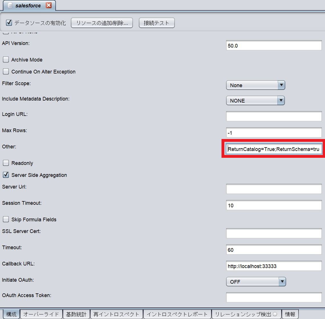Edit the Callback URL field
The width and height of the screenshot is (325, 319).
click(x=274, y=266)
